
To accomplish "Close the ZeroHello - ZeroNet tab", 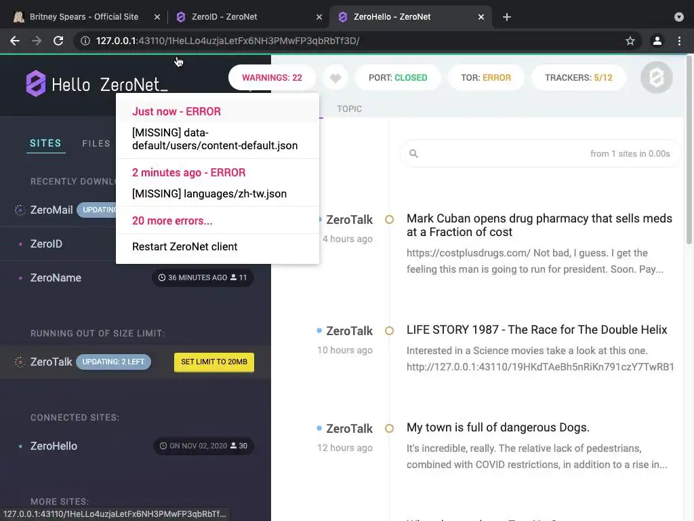I will (x=481, y=17).
